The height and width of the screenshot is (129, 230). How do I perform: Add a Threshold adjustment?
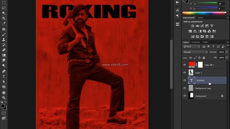(x=202, y=37)
